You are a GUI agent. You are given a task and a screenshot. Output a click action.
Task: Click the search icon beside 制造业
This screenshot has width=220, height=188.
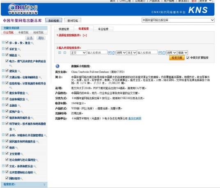[x=19, y=55]
